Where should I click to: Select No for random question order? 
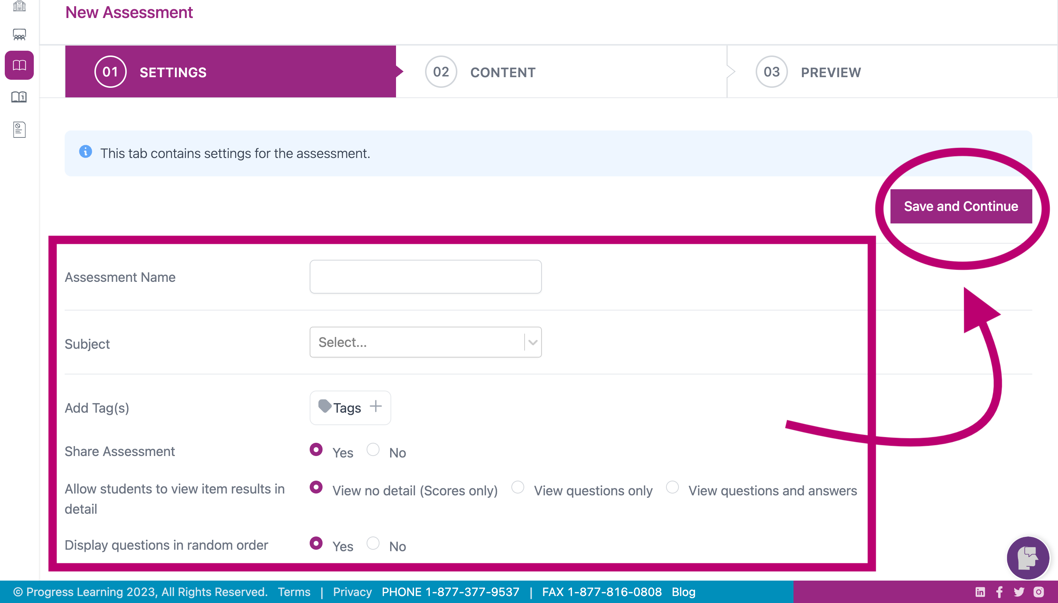tap(373, 543)
